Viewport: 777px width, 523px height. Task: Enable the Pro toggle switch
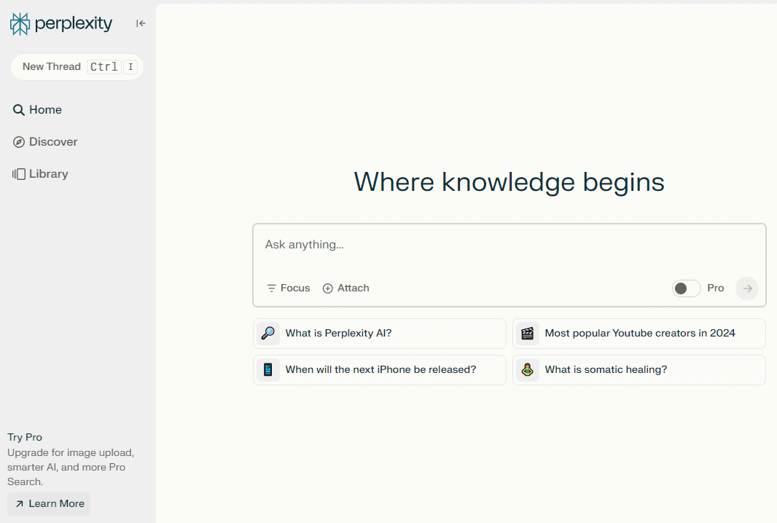click(687, 288)
